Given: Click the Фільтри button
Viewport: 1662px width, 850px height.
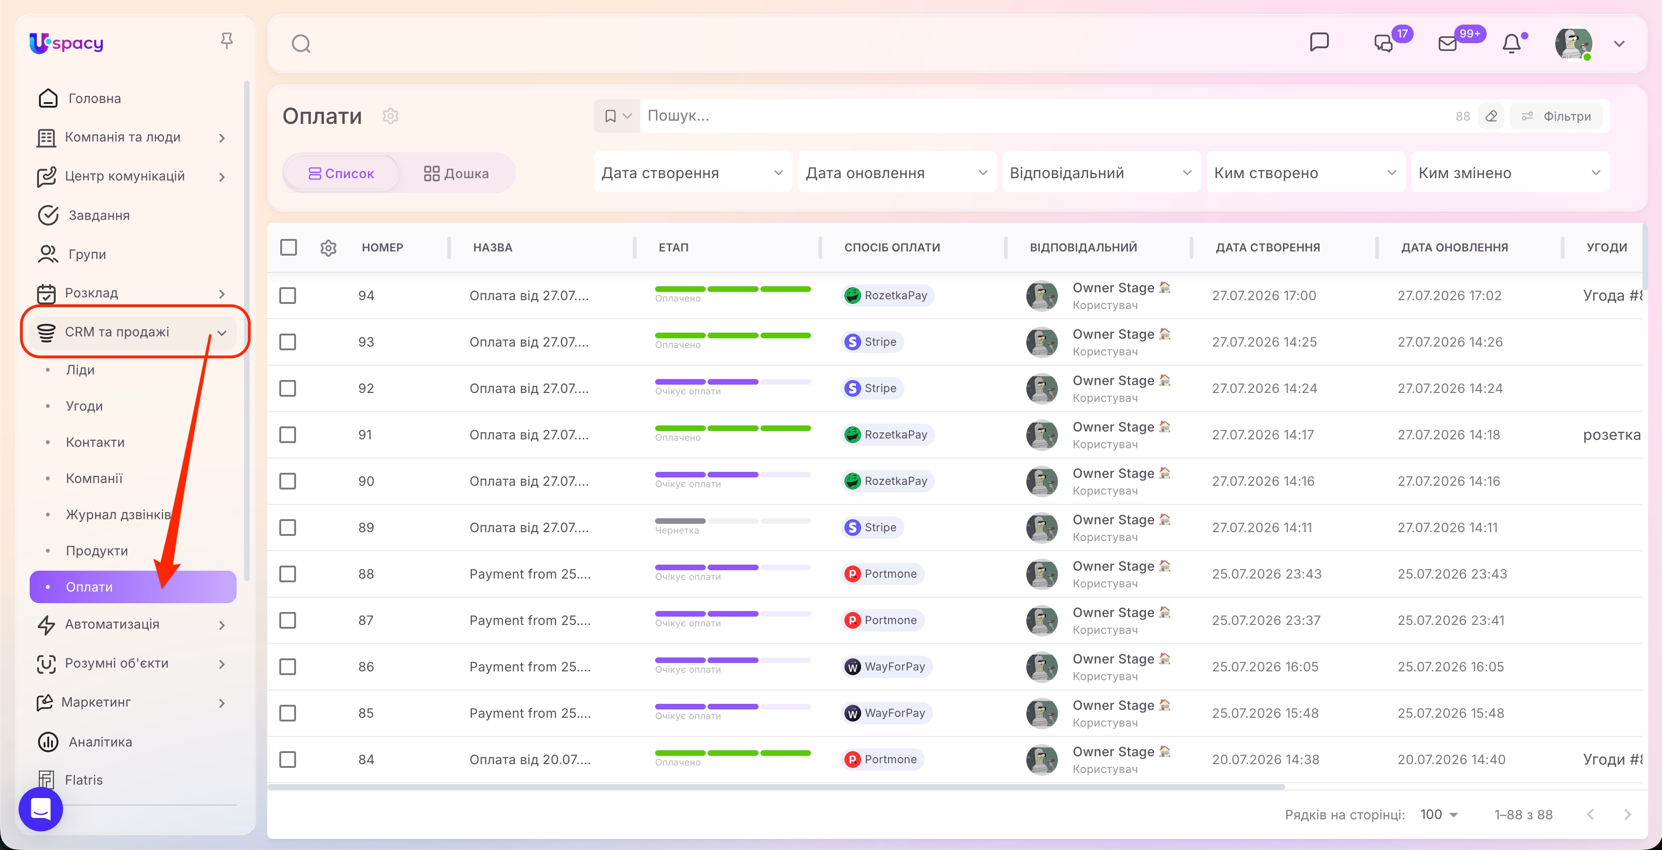Looking at the screenshot, I should click(1556, 116).
